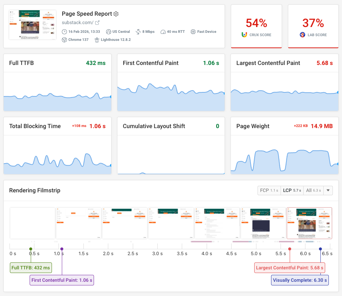This screenshot has height=296, width=342.
Task: Click the 54% CRUX SCORE card
Action: click(256, 26)
